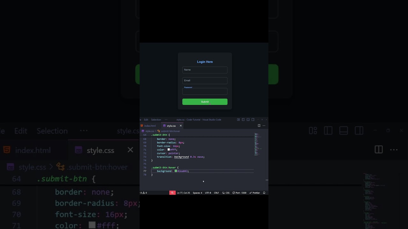Focus the Password input field
The height and width of the screenshot is (229, 408).
point(205,92)
